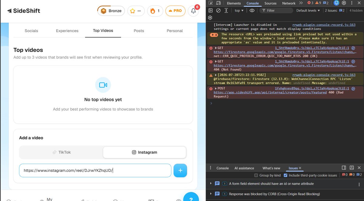The height and width of the screenshot is (201, 364).
Task: Click the drawer dock side toggle icon
Action: [x=344, y=168]
